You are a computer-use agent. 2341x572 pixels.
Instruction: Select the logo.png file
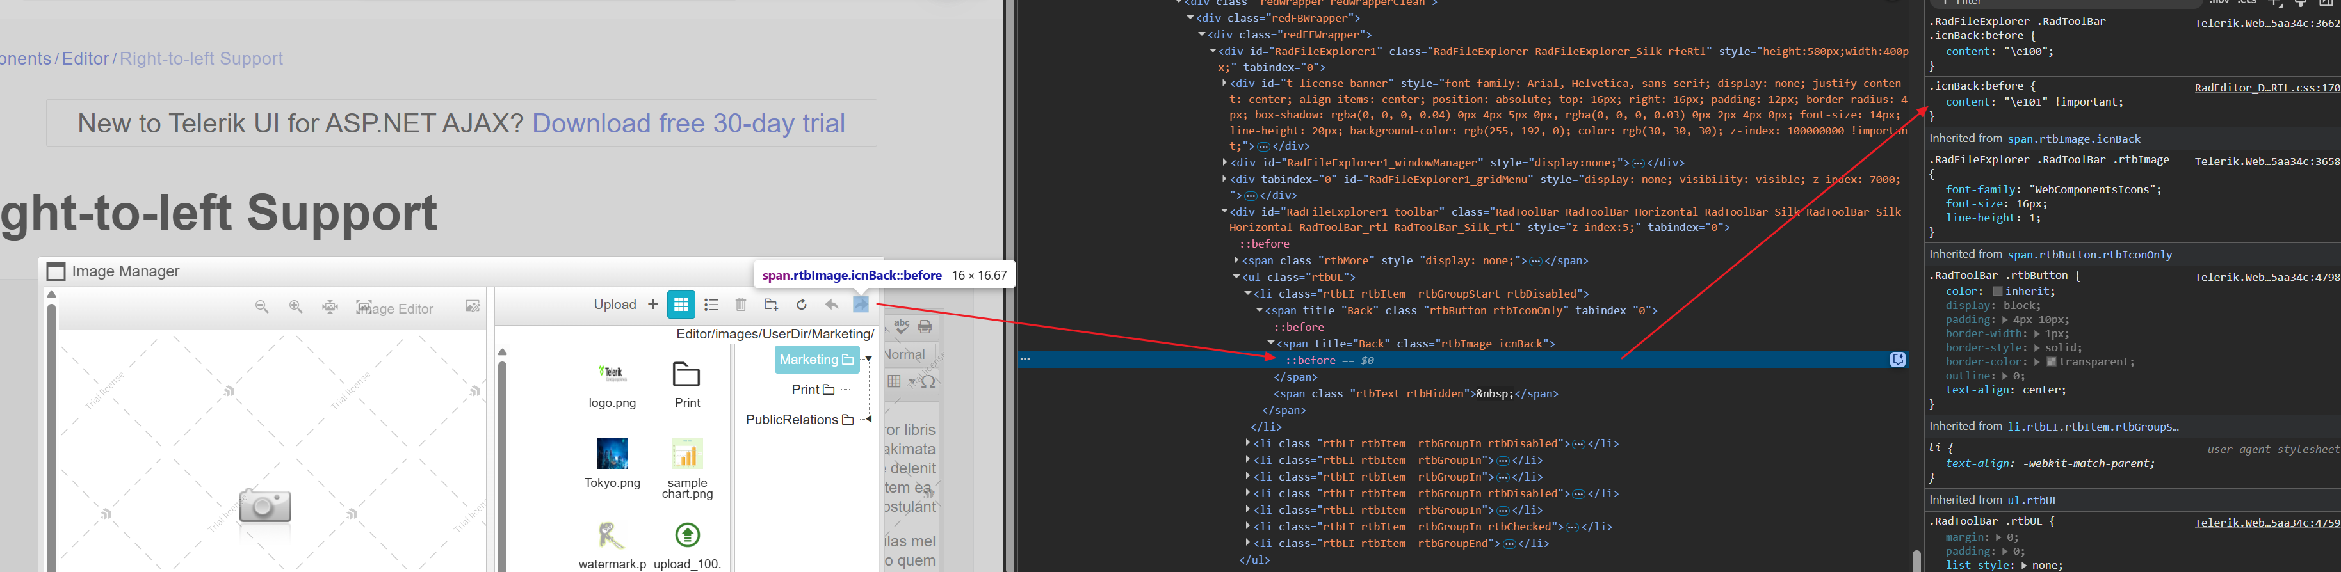click(613, 385)
